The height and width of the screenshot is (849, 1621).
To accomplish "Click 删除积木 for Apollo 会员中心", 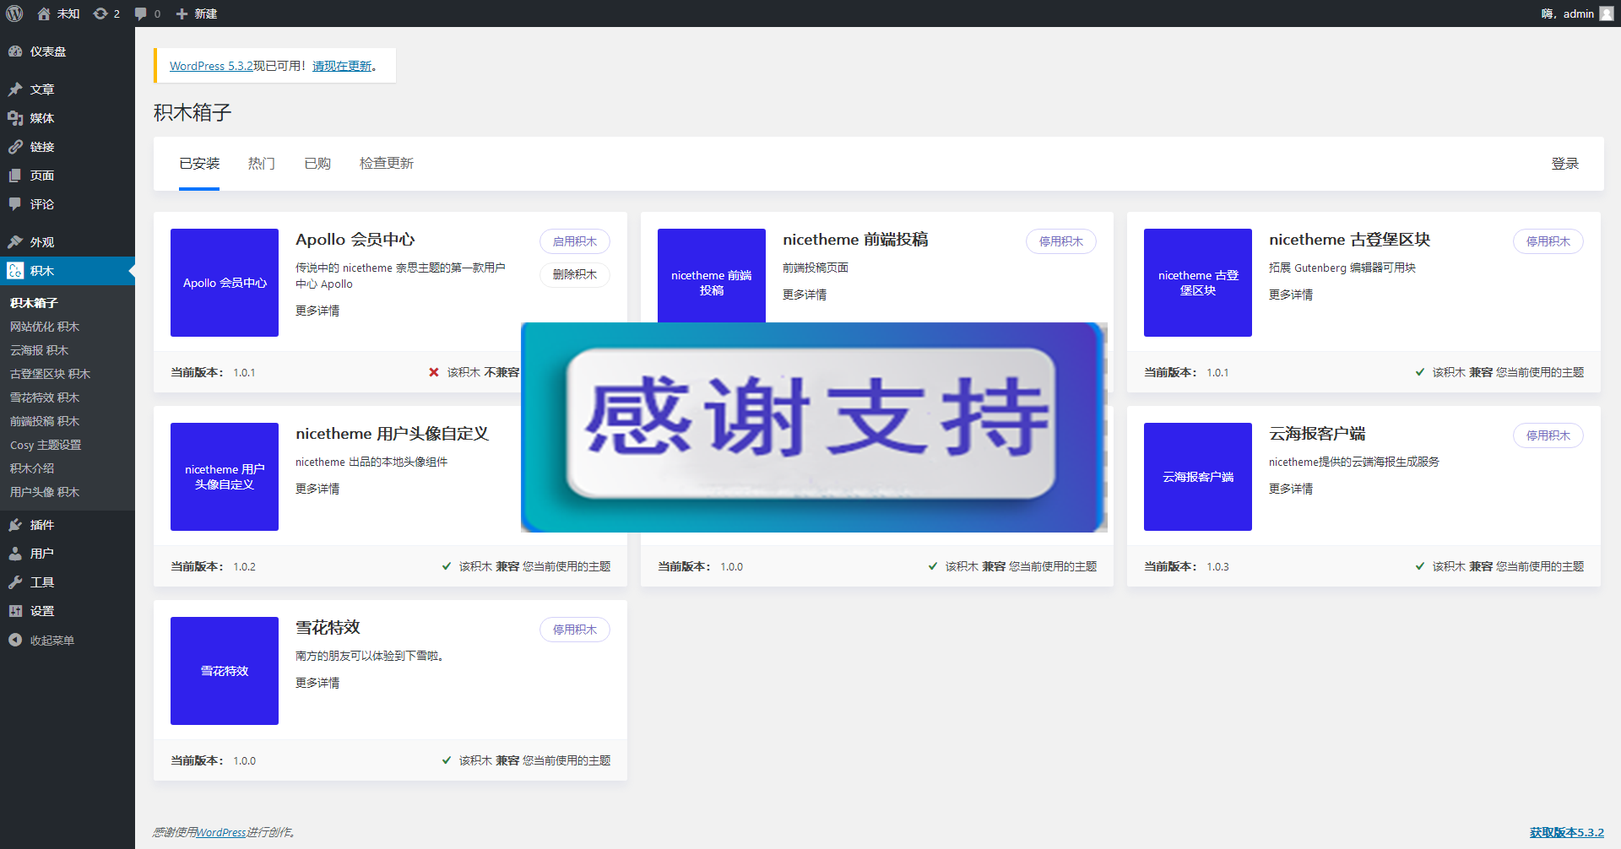I will (x=575, y=274).
